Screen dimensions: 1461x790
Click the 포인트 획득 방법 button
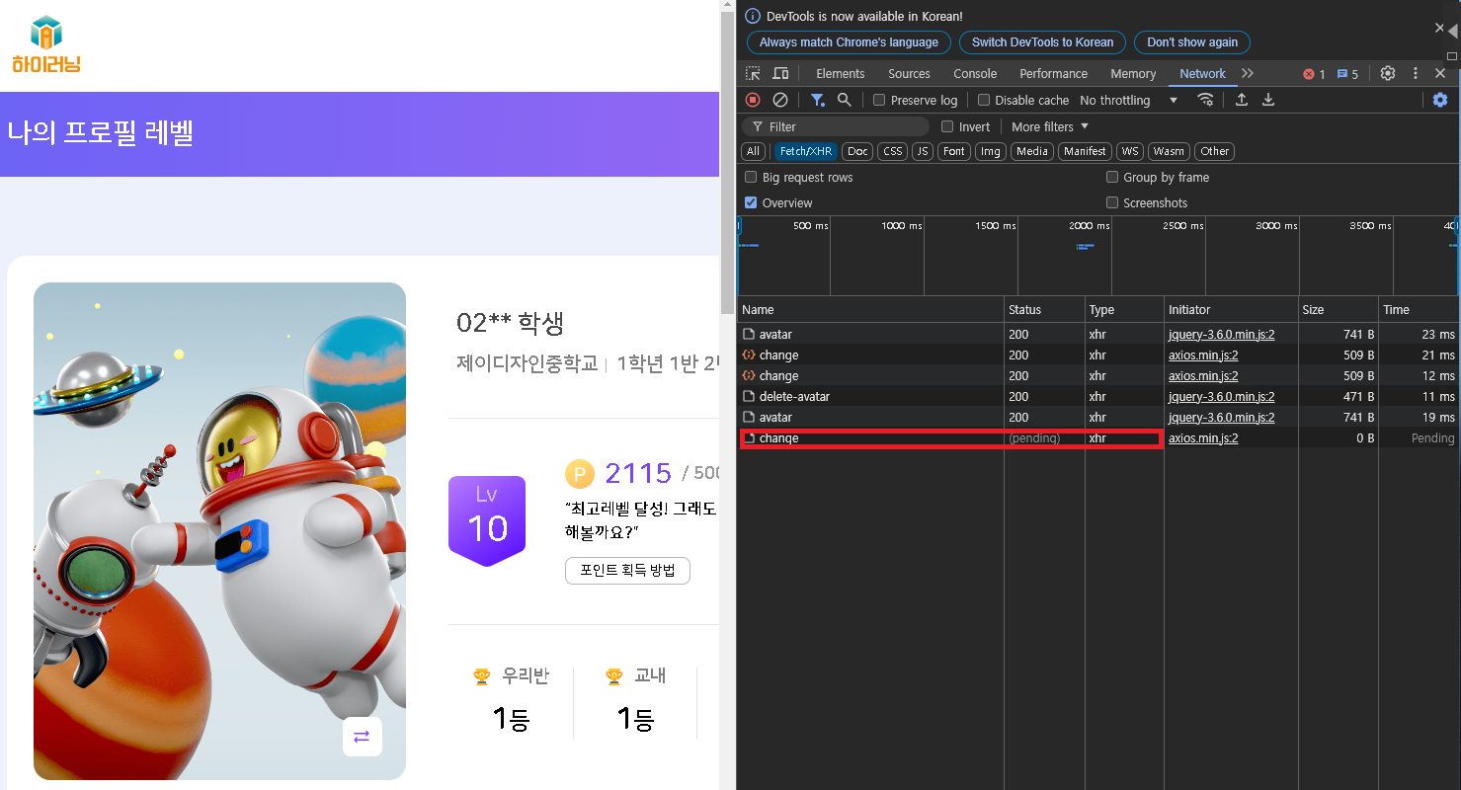[x=627, y=571]
